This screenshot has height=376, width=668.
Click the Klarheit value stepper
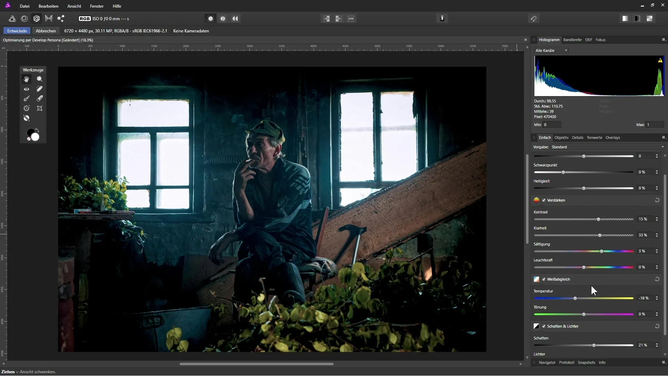pos(657,235)
